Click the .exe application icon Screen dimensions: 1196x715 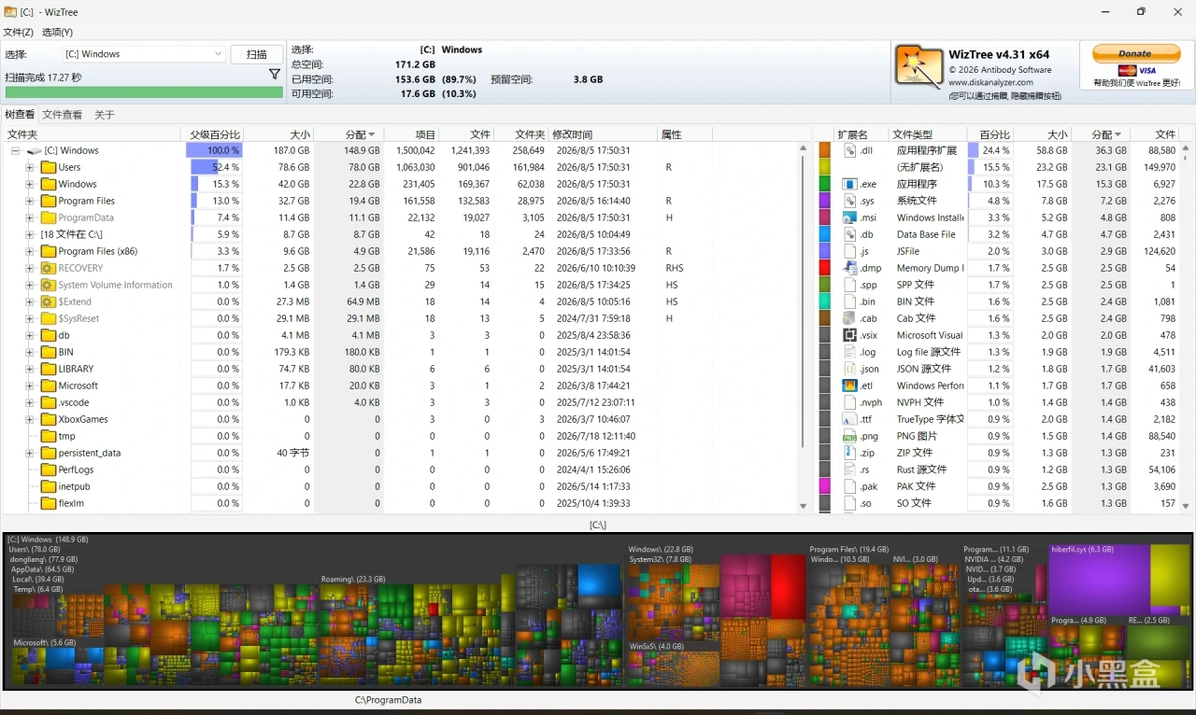850,184
